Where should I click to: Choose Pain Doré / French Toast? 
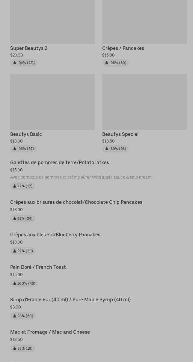38,267
